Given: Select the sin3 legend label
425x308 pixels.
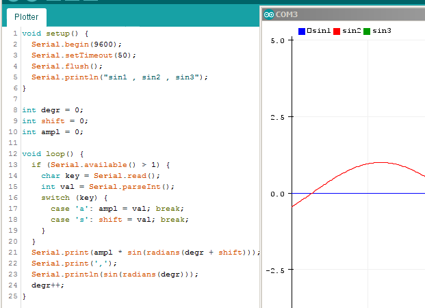Looking at the screenshot, I should 381,31.
